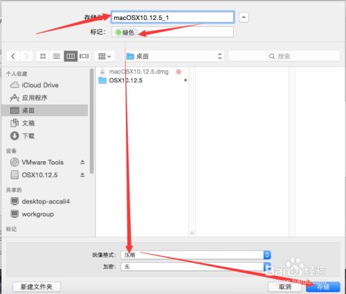
Task: Click the forward navigation arrow
Action: [26, 56]
